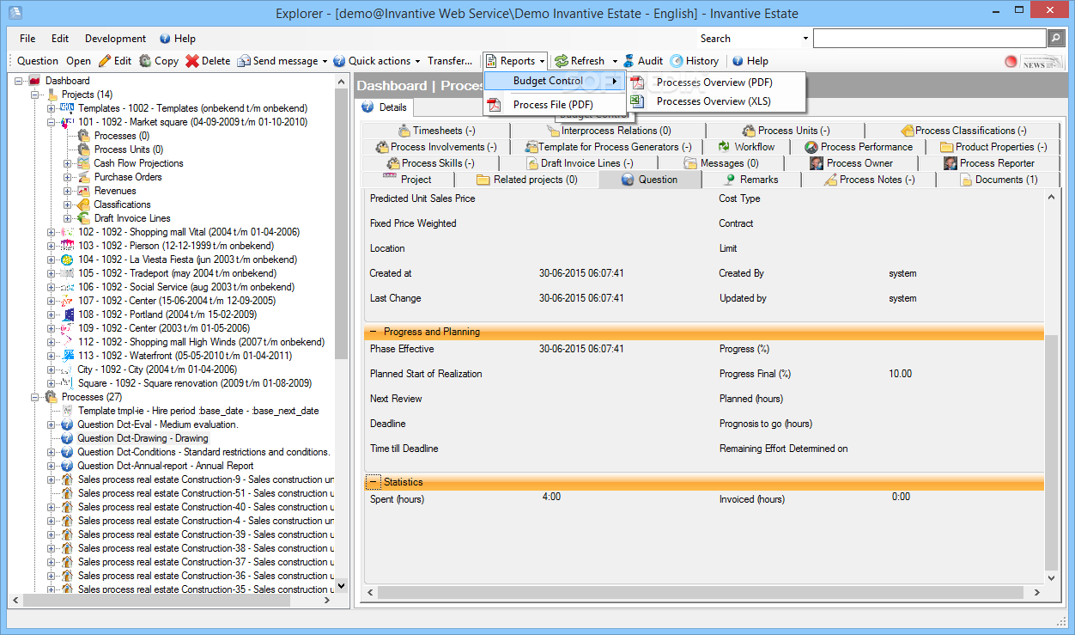This screenshot has width=1075, height=635.
Task: Select Classifications tree item
Action: (122, 205)
